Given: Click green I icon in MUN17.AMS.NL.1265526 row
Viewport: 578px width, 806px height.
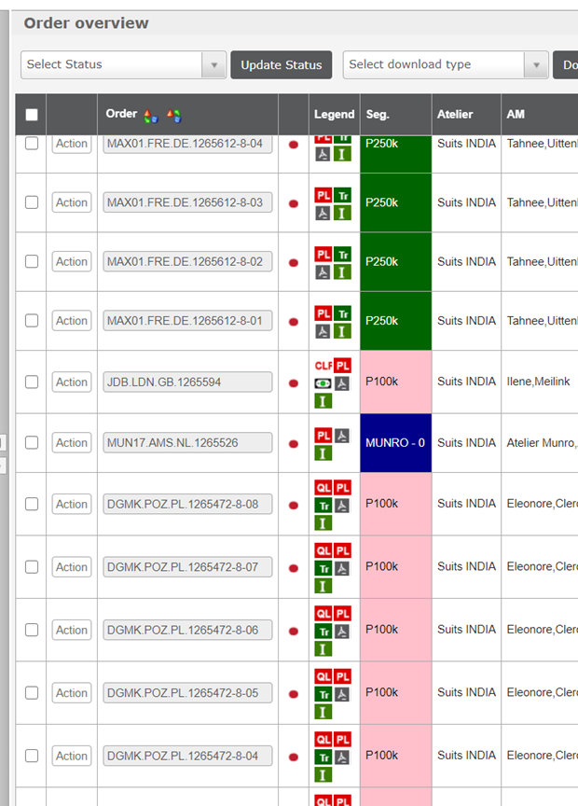Looking at the screenshot, I should 323,453.
